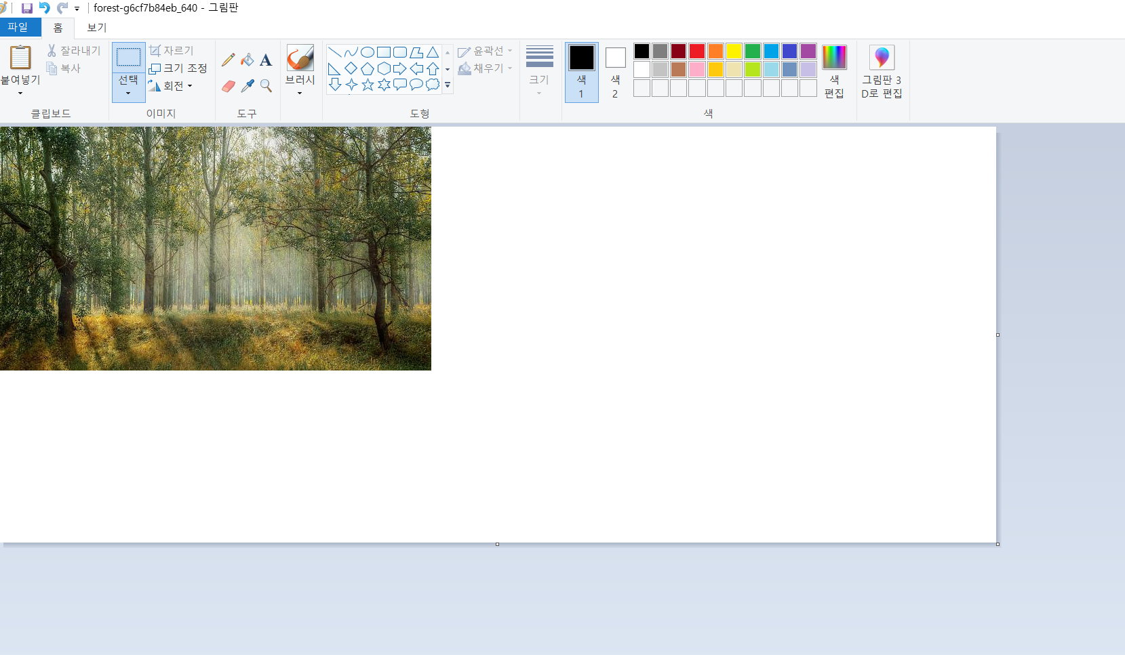
Task: Click the 붙여넣기 clipboard icon
Action: pos(20,58)
